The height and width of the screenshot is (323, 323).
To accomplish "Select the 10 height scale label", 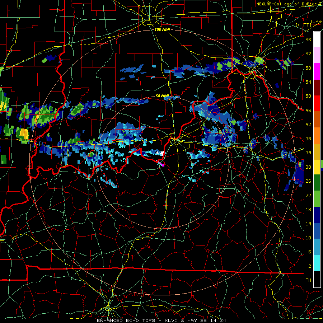I will pos(308,238).
